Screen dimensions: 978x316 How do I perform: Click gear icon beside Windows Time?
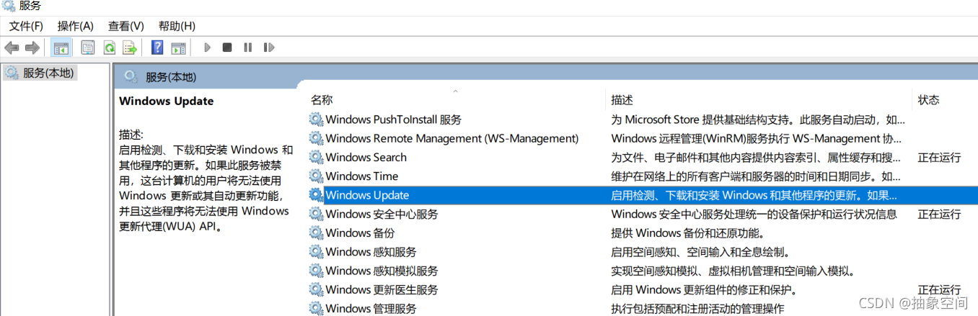(316, 176)
